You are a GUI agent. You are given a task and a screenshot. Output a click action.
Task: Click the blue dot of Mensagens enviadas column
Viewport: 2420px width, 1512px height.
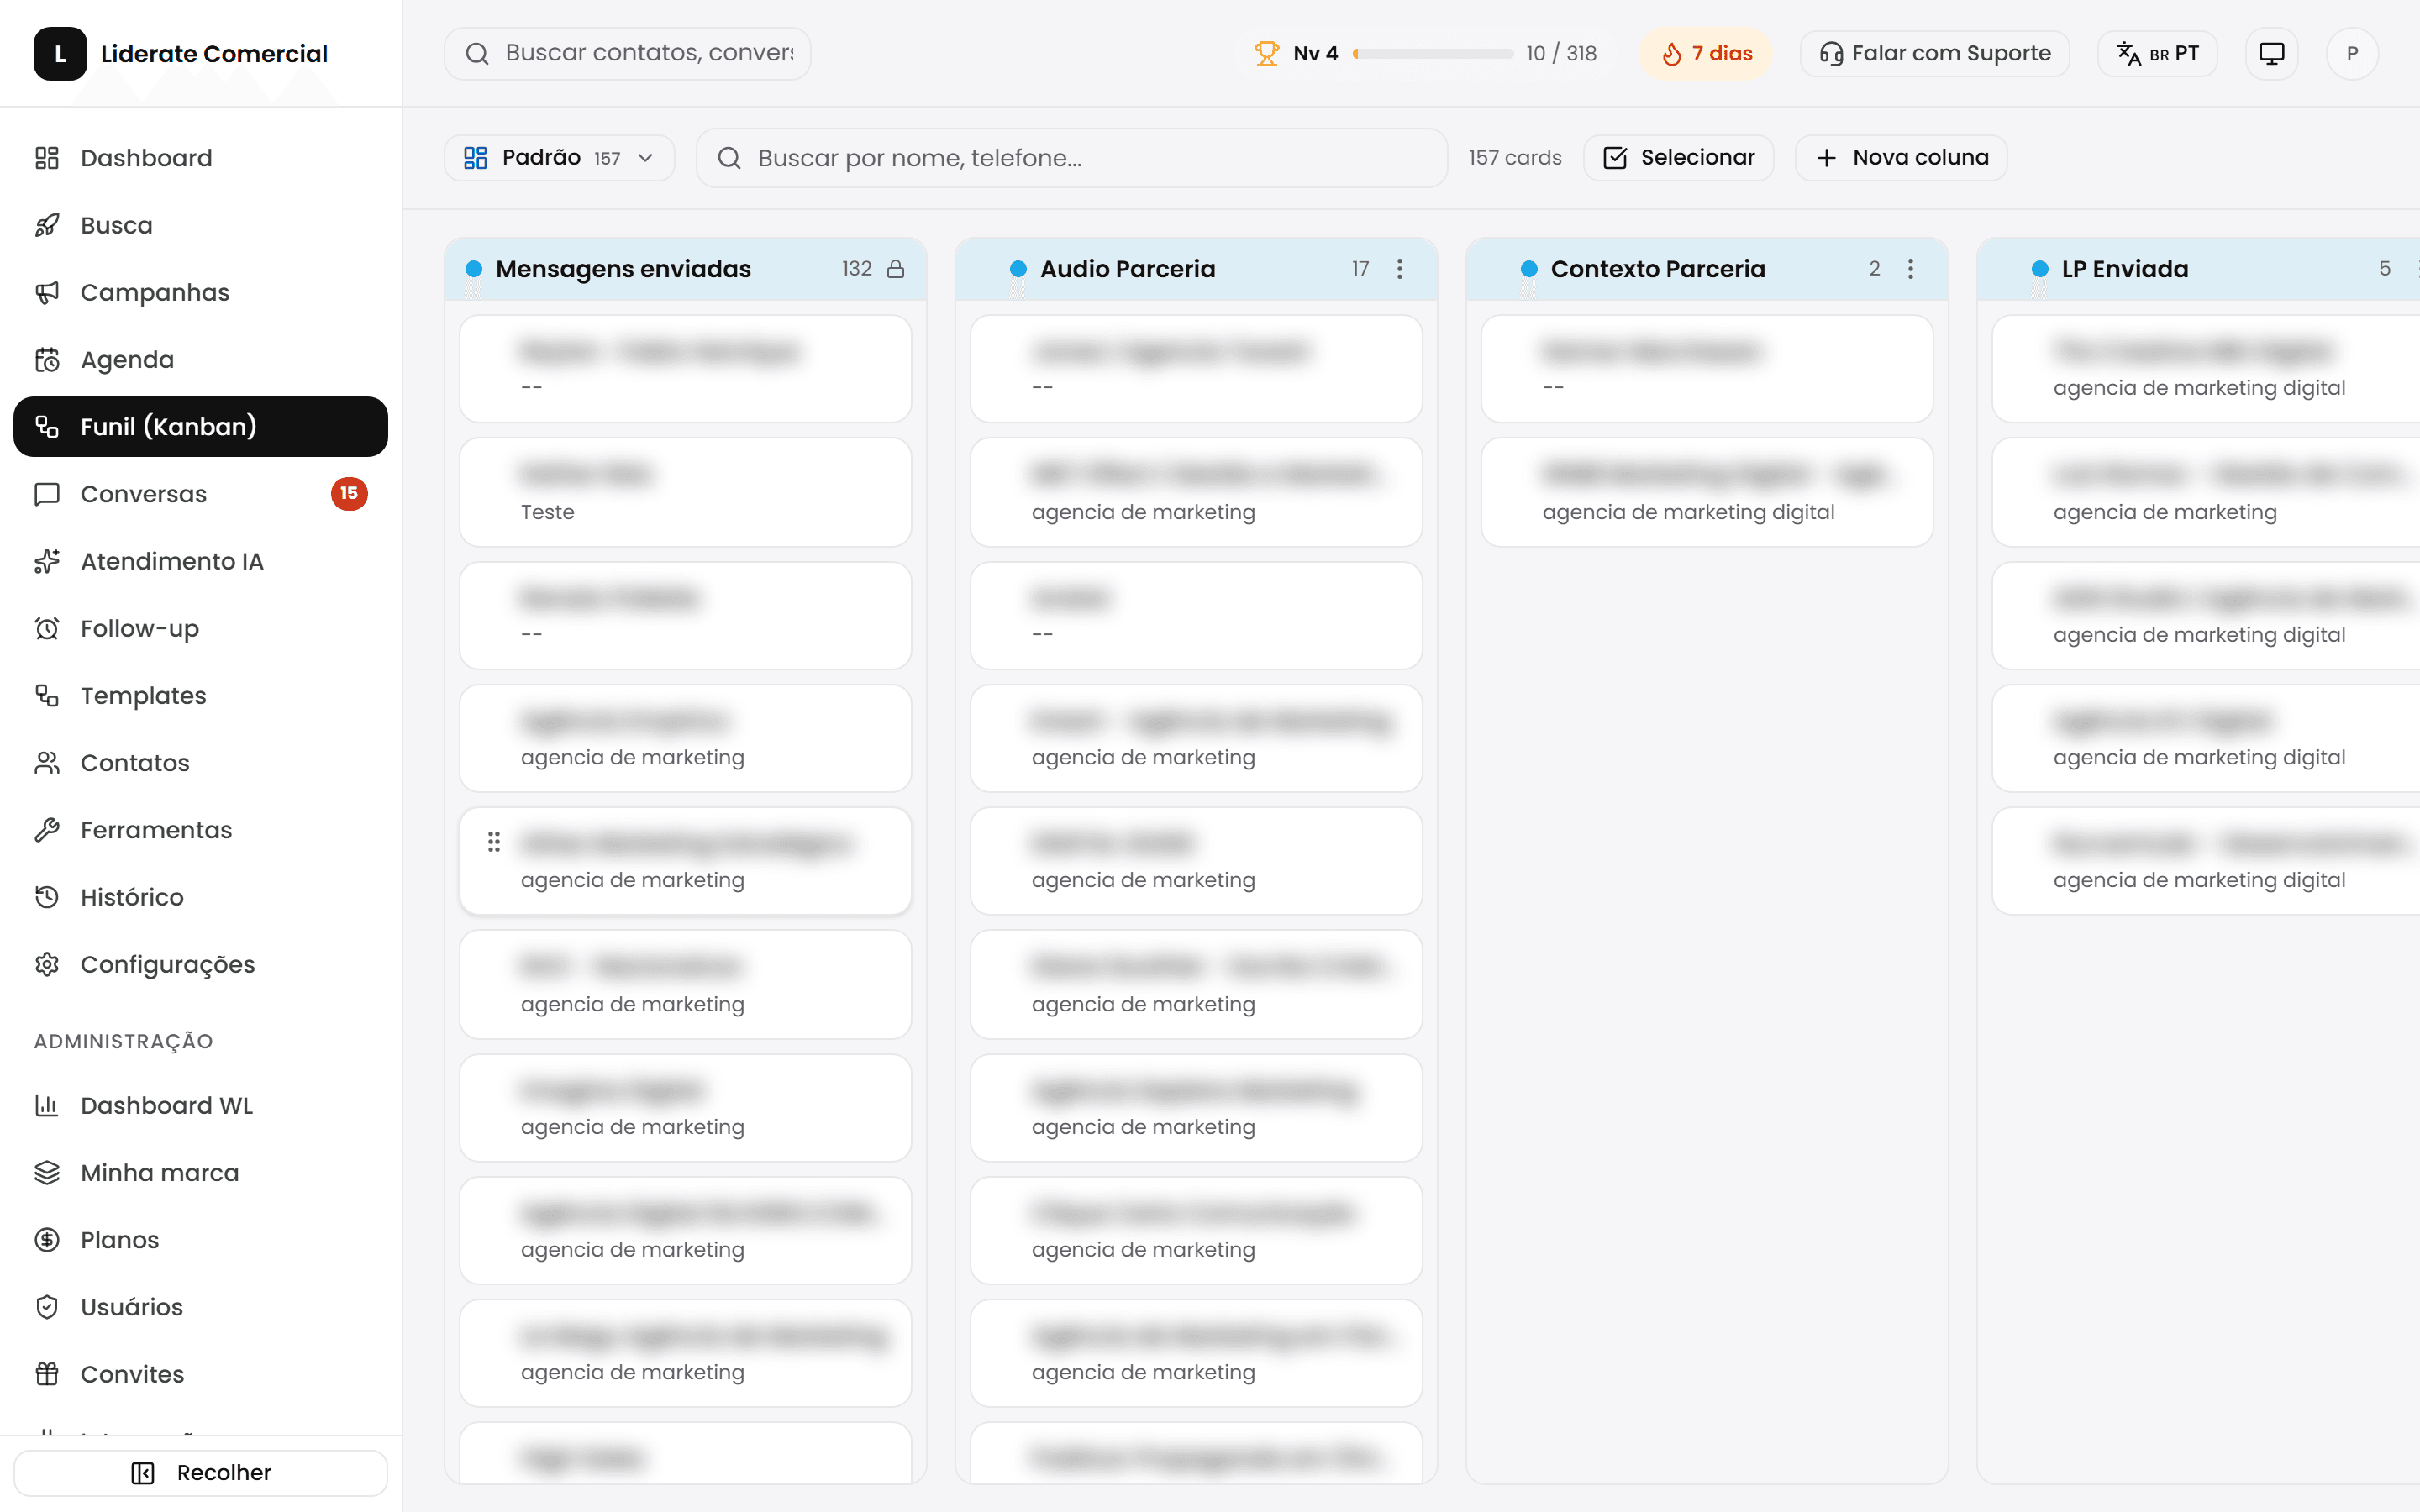coord(474,269)
